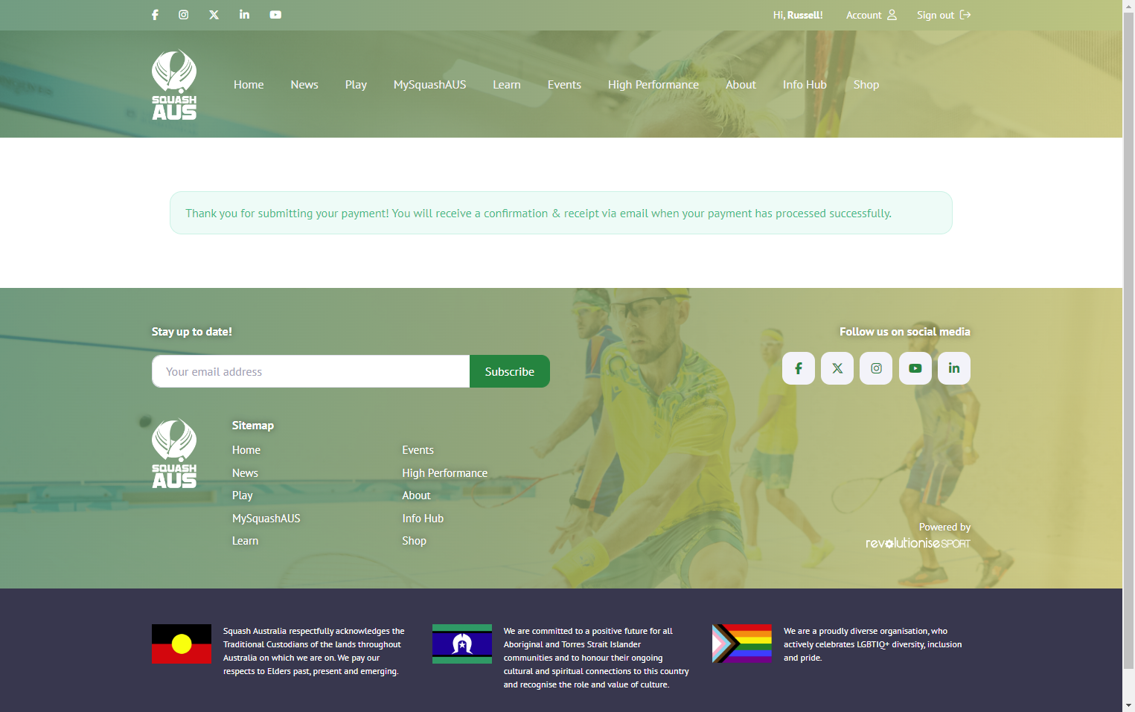Click the footer X social button
This screenshot has height=712, width=1135.
tap(837, 368)
